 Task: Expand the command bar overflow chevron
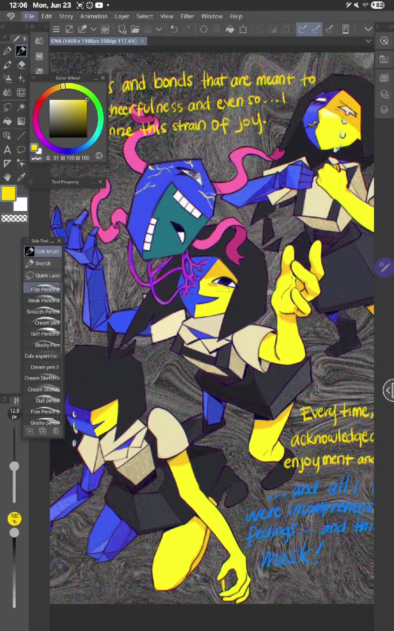[368, 29]
